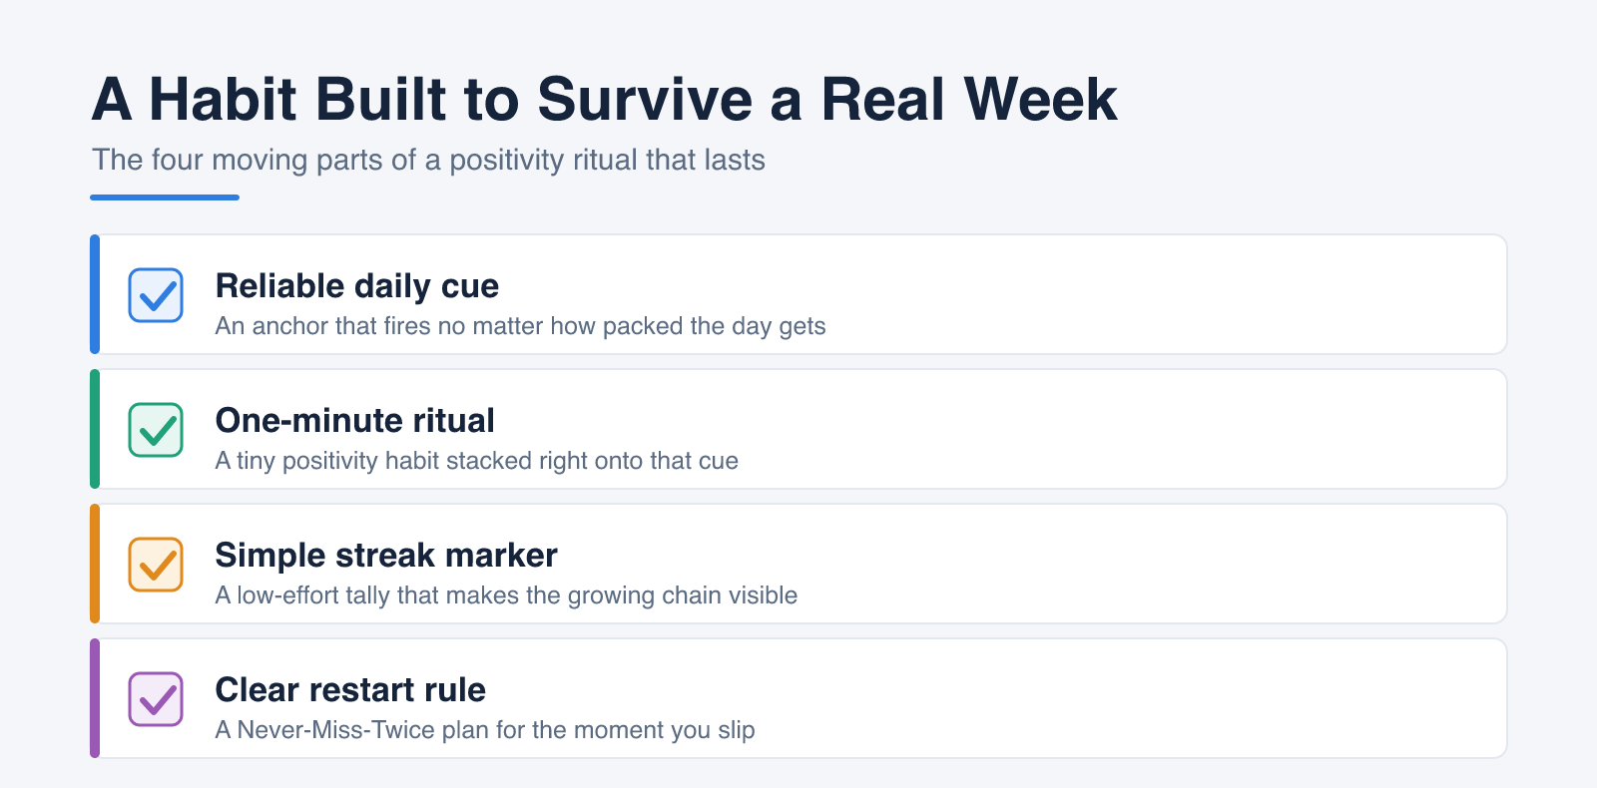Image resolution: width=1597 pixels, height=788 pixels.
Task: Click the blue accent bar of first card
Action: [x=95, y=294]
